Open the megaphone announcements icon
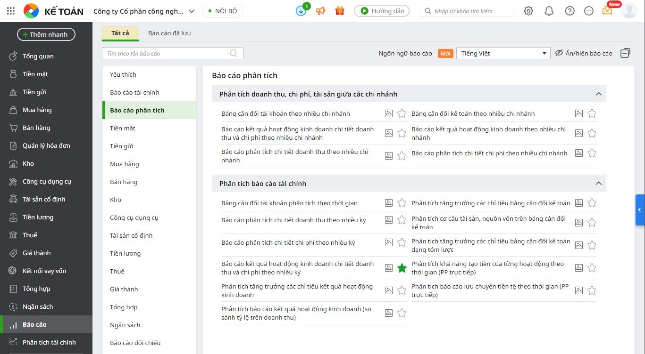The width and height of the screenshot is (645, 354). (x=321, y=11)
